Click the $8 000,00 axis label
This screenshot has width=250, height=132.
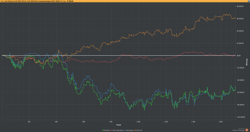click(240, 6)
